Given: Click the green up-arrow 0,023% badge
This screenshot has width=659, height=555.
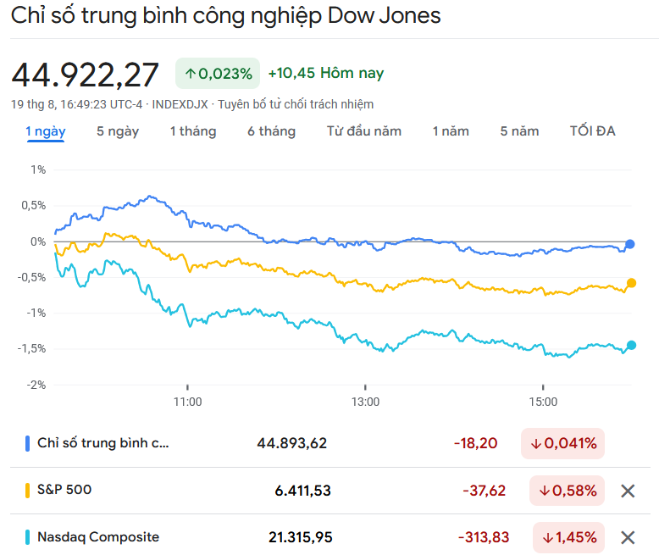Looking at the screenshot, I should tap(218, 74).
